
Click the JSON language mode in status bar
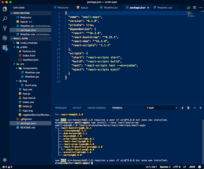[x=192, y=167]
